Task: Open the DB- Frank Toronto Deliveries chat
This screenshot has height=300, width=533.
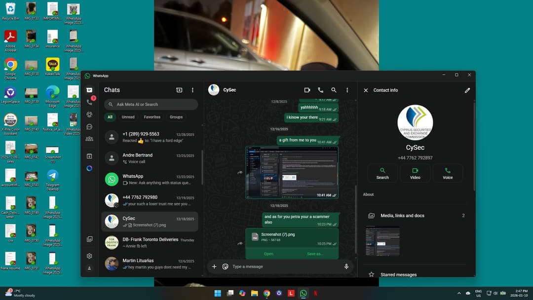Action: [150, 243]
